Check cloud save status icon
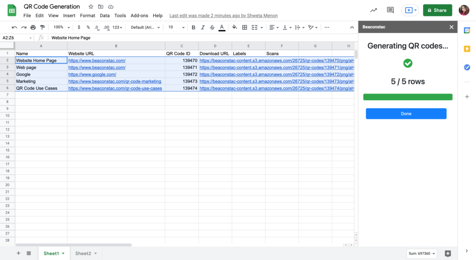 tap(111, 6)
